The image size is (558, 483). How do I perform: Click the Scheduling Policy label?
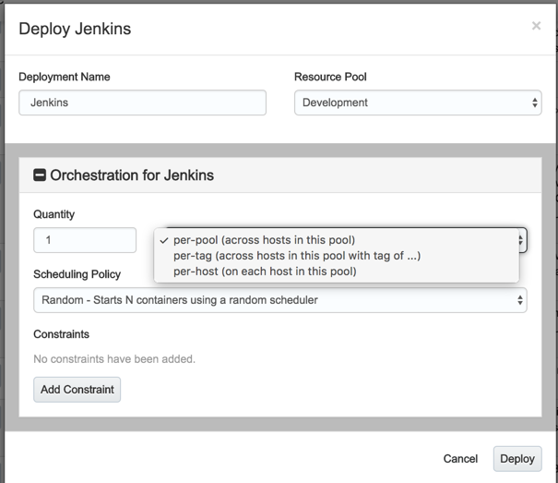(x=77, y=274)
